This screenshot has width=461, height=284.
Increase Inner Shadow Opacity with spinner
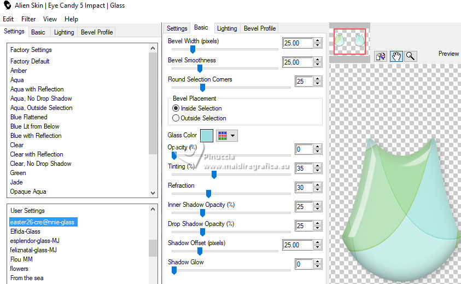click(317, 204)
